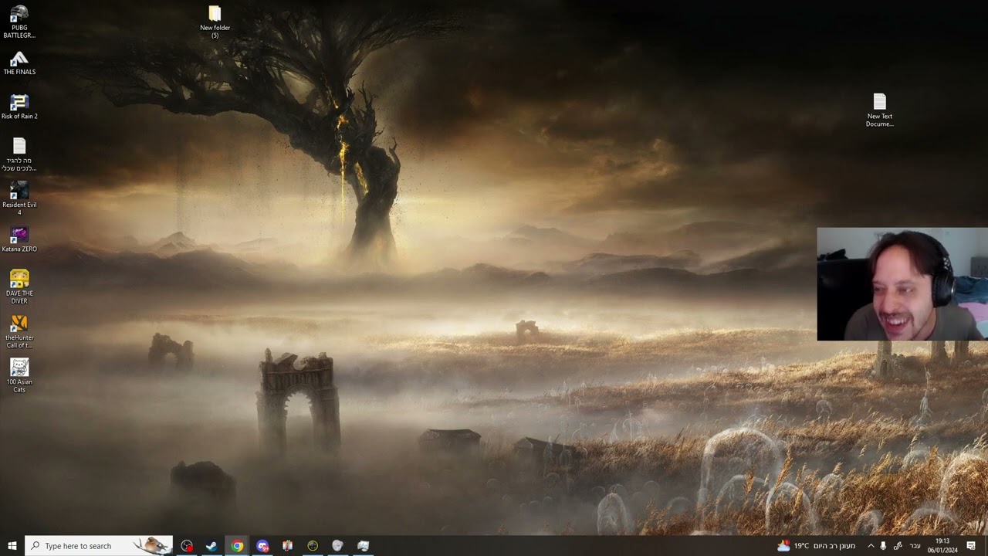988x556 pixels.
Task: Open the OBS icon with the red dot in the taskbar
Action: [x=187, y=546]
